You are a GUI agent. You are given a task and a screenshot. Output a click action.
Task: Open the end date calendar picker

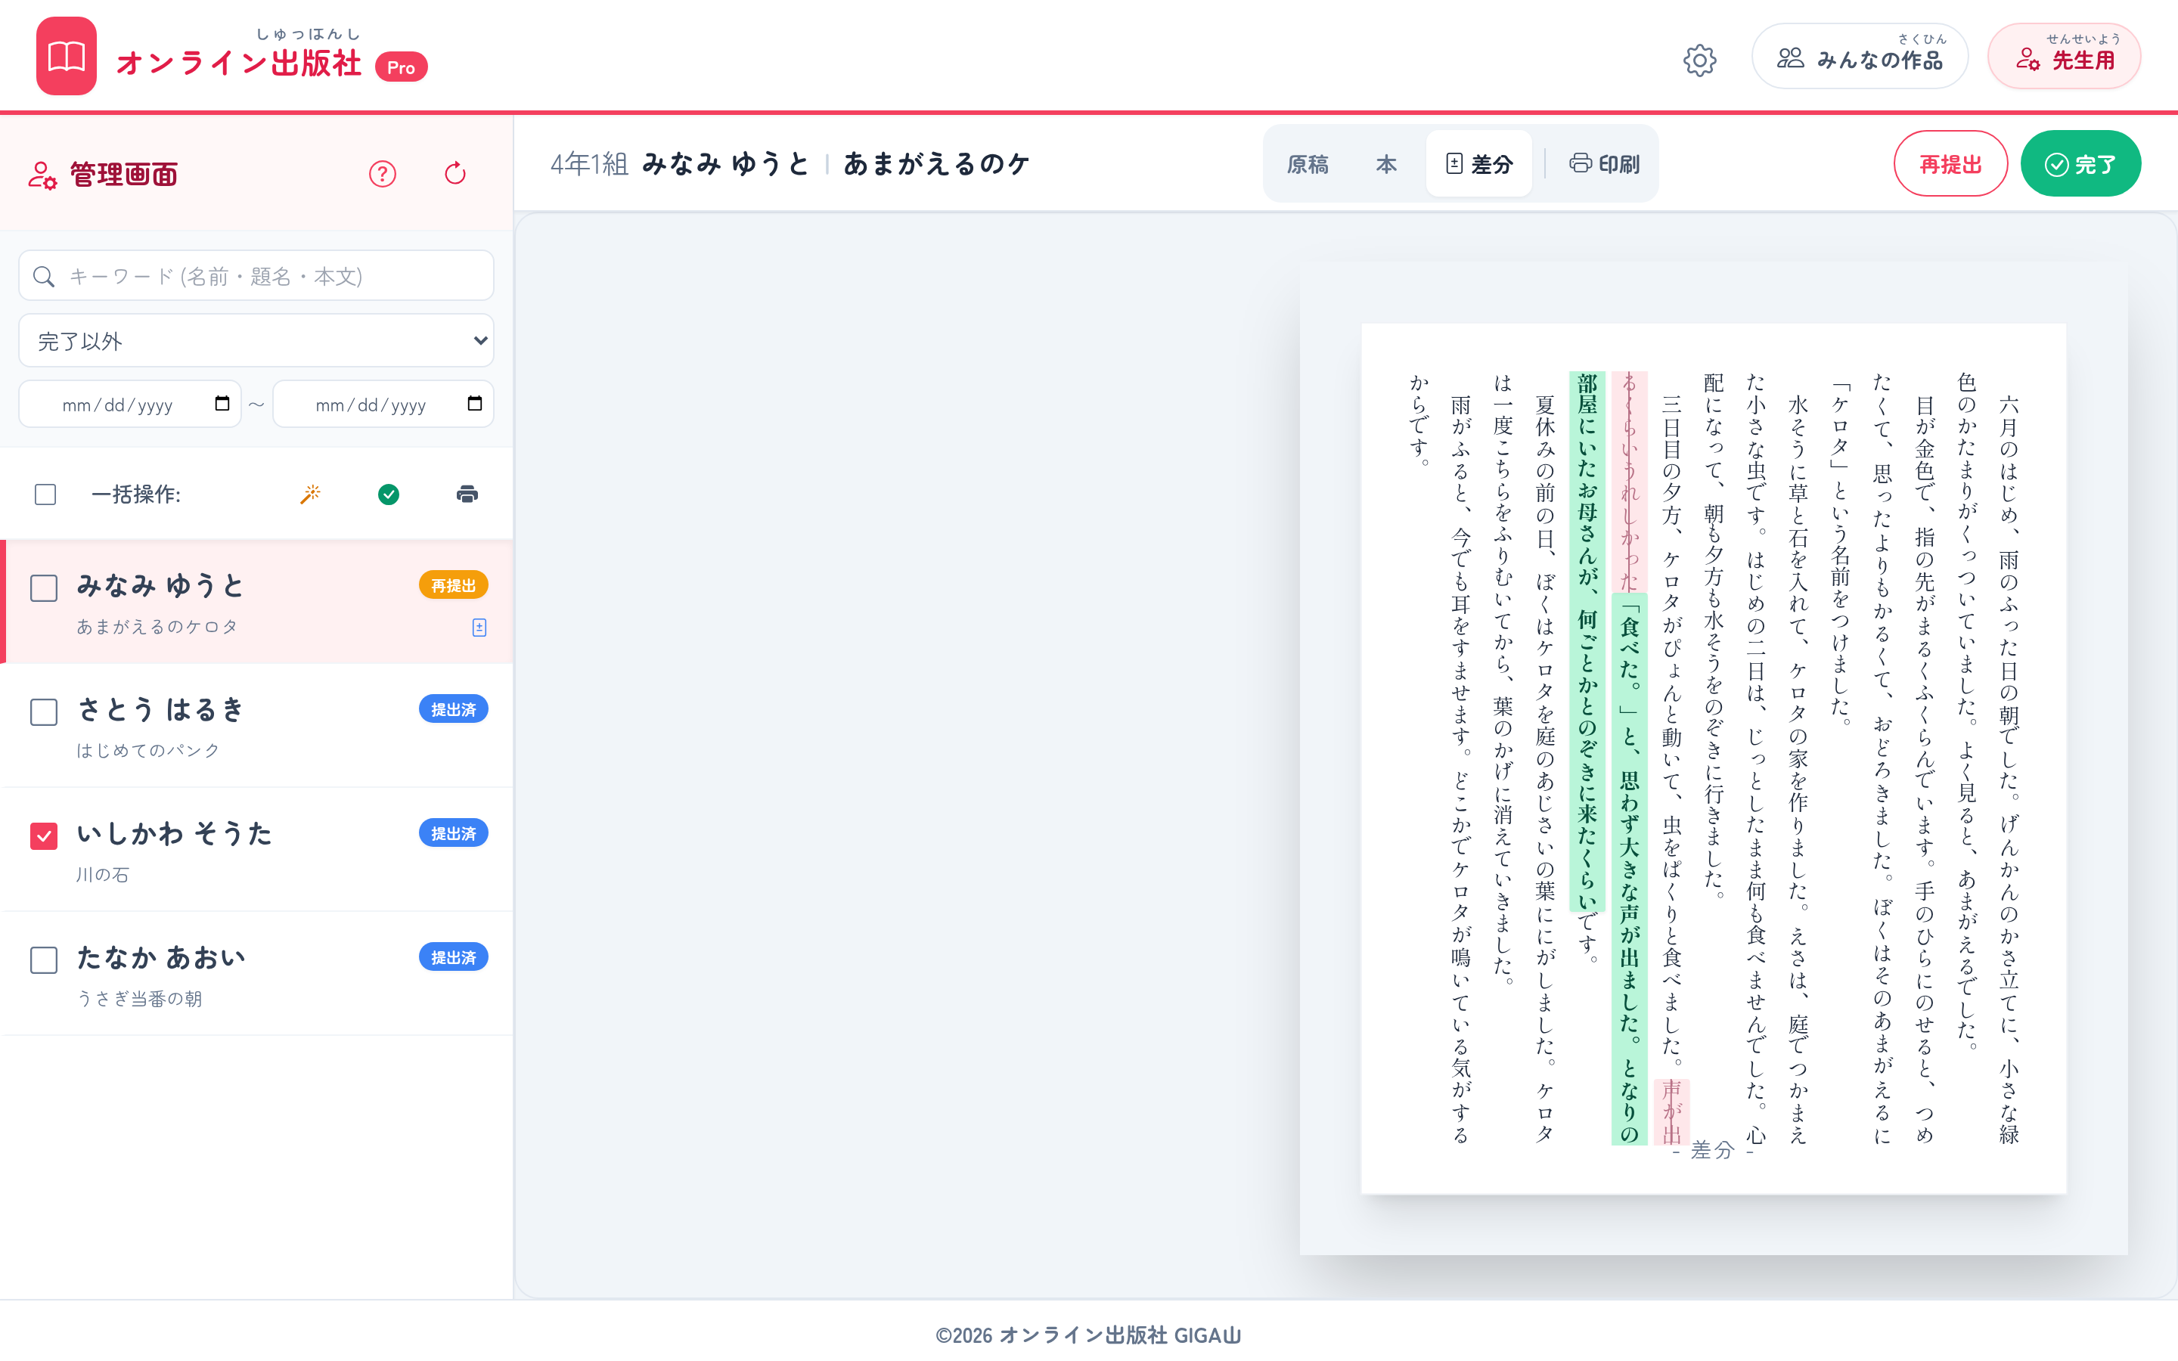point(475,403)
